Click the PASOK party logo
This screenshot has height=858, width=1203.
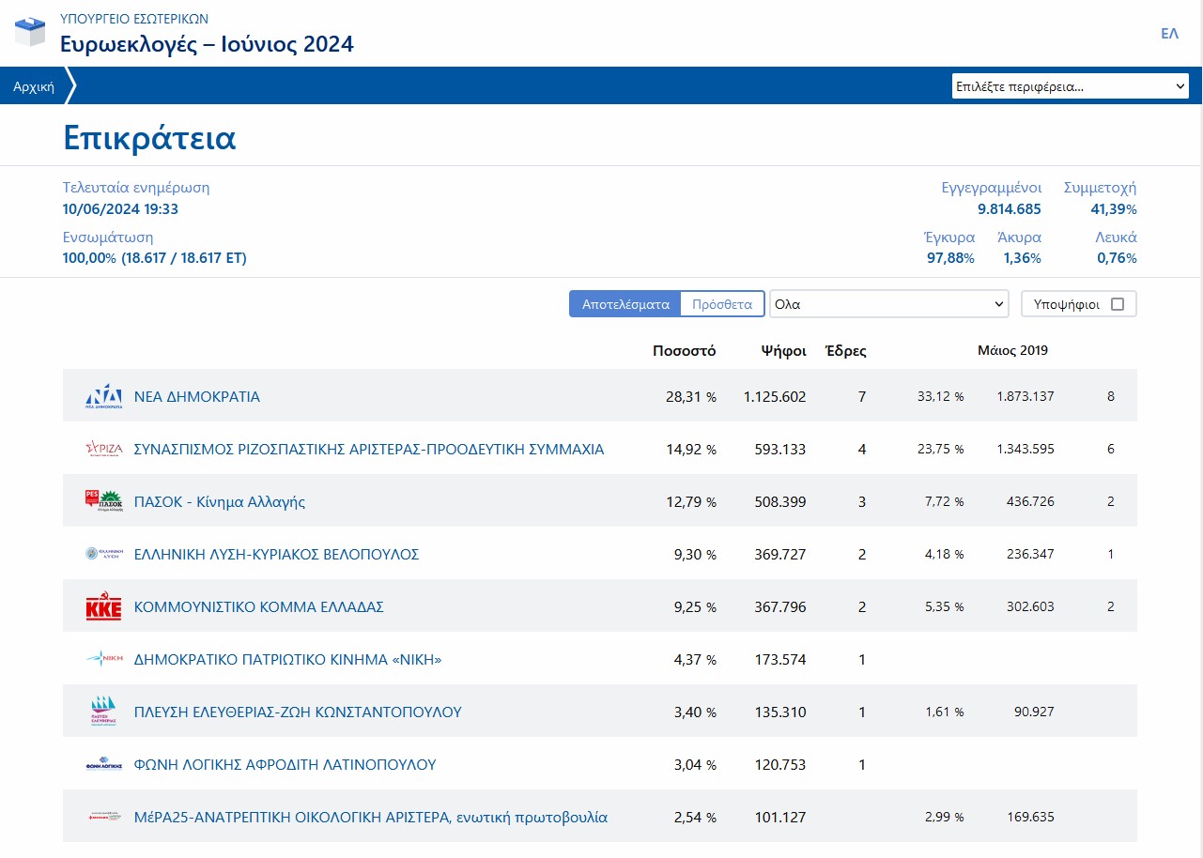click(x=103, y=501)
